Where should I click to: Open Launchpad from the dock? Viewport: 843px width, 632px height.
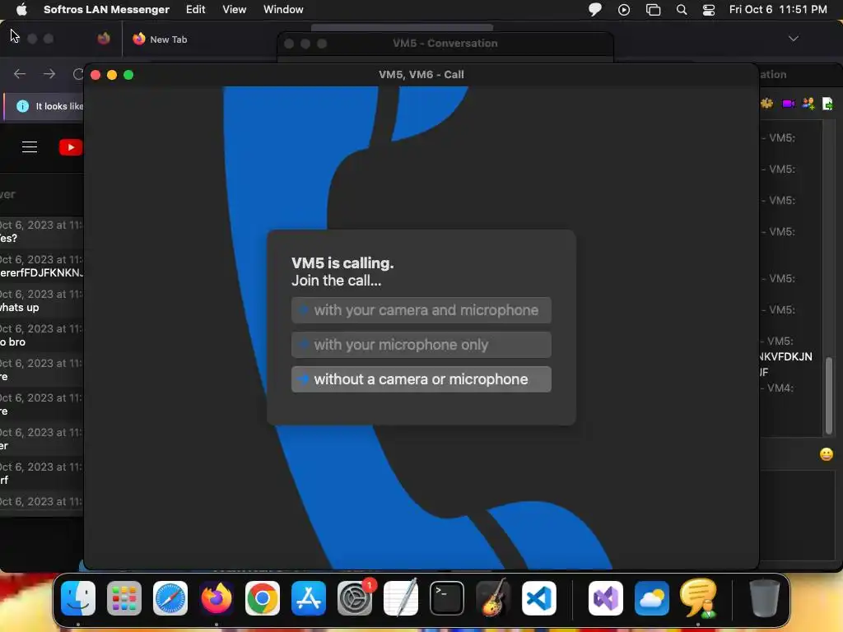[124, 598]
